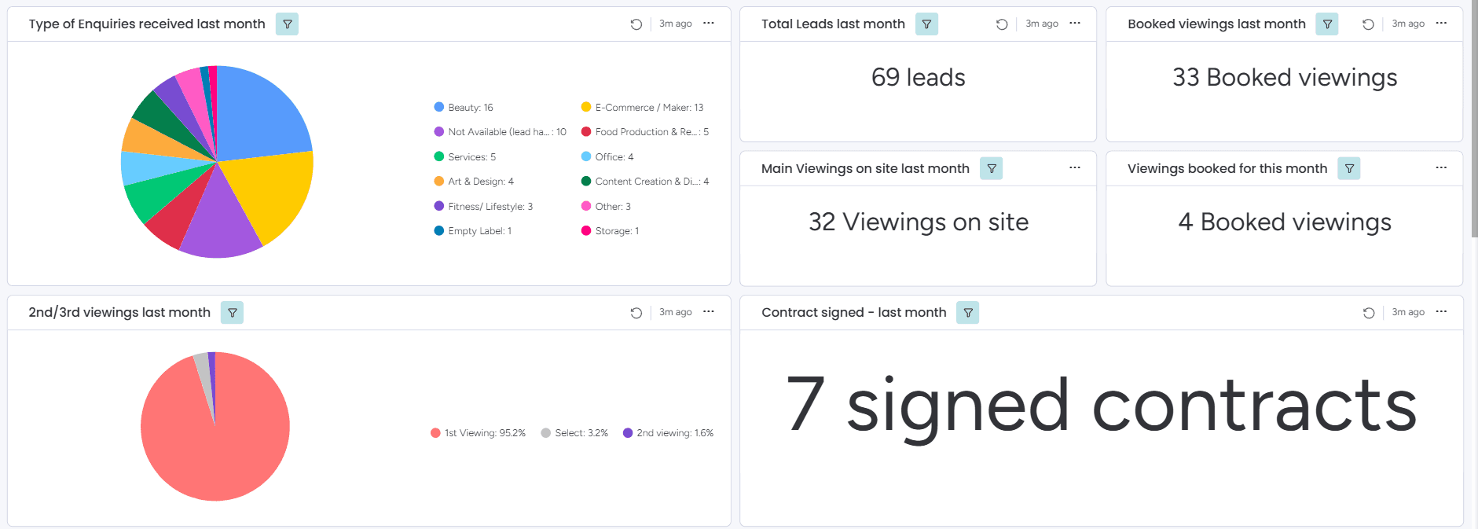The image size is (1478, 529).
Task: Click the vertical scrollbar on the right
Action: 1474,118
